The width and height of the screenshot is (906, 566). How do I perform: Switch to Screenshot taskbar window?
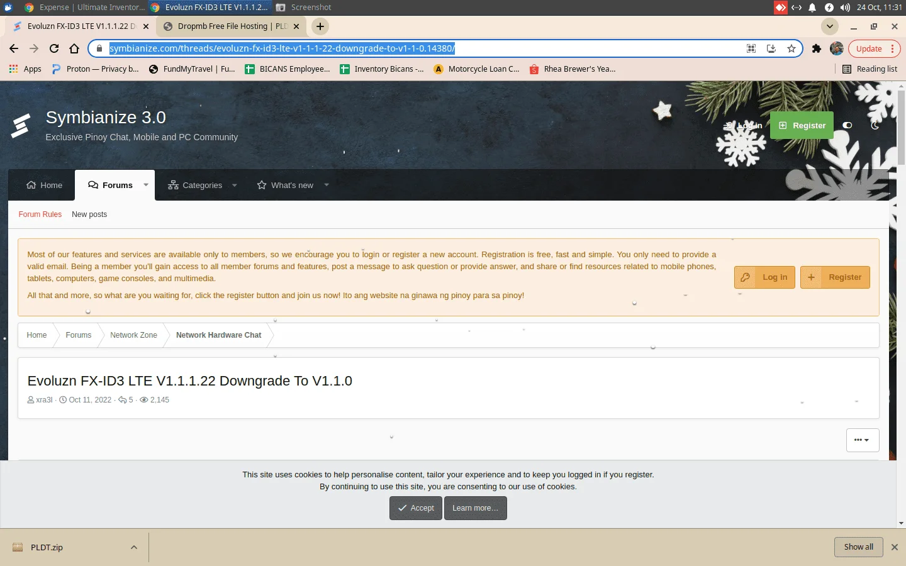point(305,8)
